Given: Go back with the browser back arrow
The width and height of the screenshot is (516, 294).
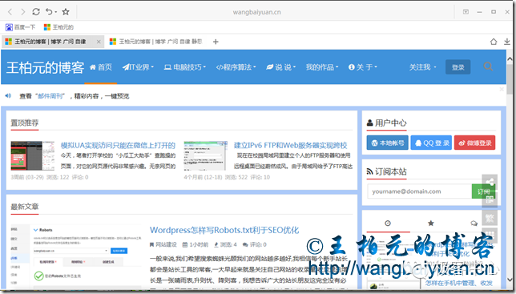Looking at the screenshot, I should coord(10,12).
